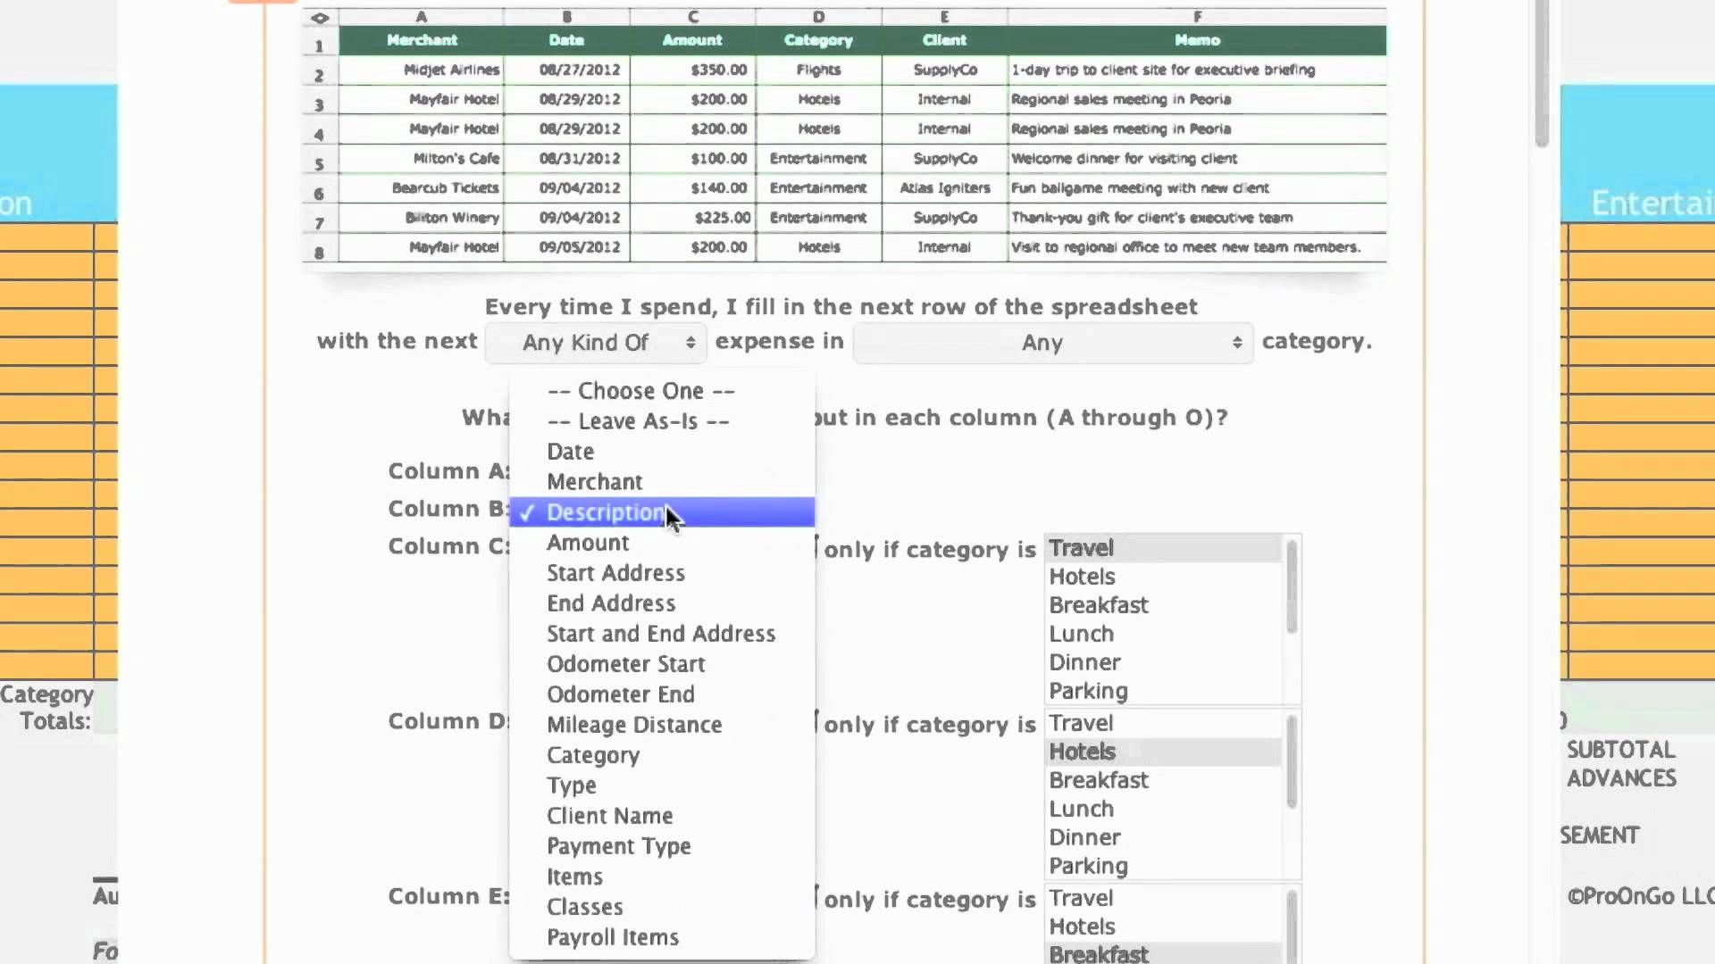The height and width of the screenshot is (964, 1715).
Task: Select 'Payment Type' from column options
Action: (618, 845)
